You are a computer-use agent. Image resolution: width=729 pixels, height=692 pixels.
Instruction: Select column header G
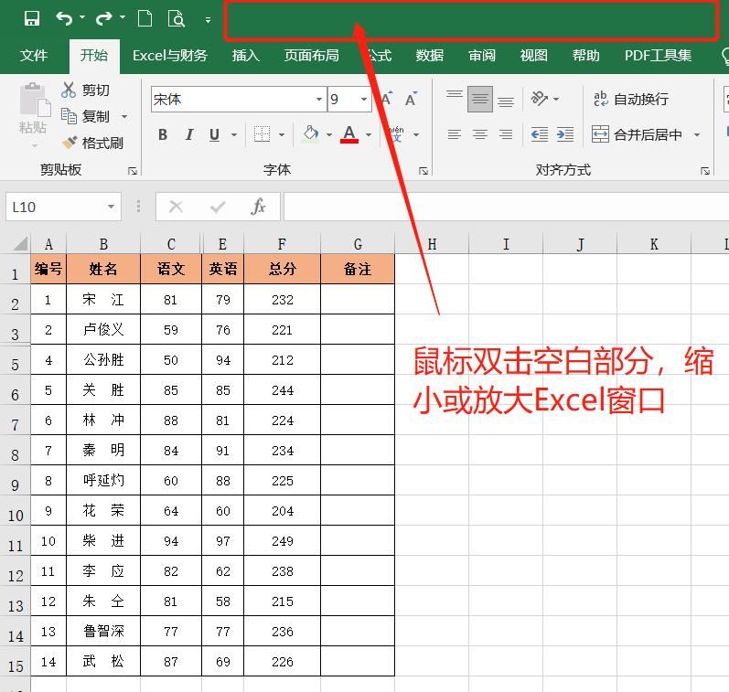358,244
